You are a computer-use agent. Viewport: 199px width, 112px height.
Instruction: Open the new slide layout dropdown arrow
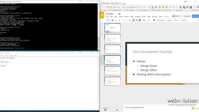(x=110, y=20)
